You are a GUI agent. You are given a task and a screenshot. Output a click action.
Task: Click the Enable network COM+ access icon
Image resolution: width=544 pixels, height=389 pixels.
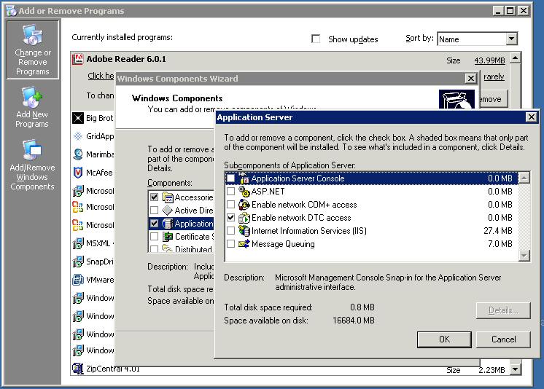[x=244, y=205]
